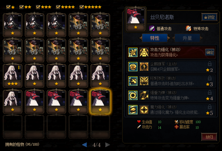Click the 锁定 lock button
Viewport: 222px width, 151px height.
[x=210, y=17]
